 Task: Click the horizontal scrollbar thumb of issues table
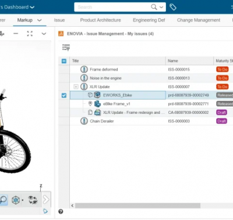click(137, 205)
